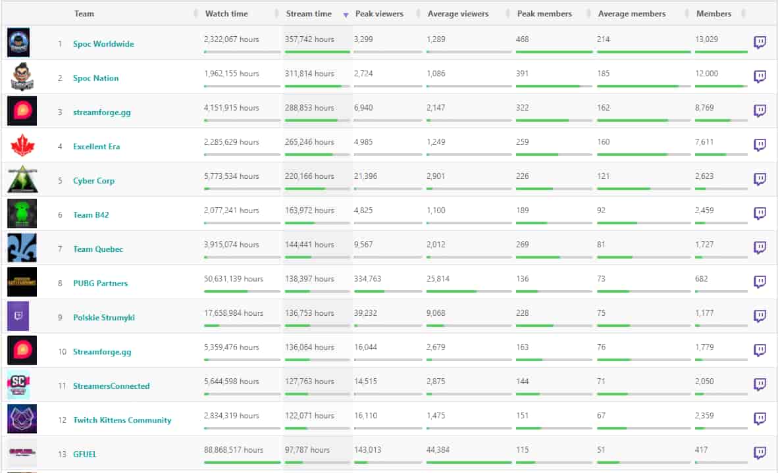Click the Spoc Nation team logo
The width and height of the screenshot is (778, 473).
pyautogui.click(x=22, y=78)
